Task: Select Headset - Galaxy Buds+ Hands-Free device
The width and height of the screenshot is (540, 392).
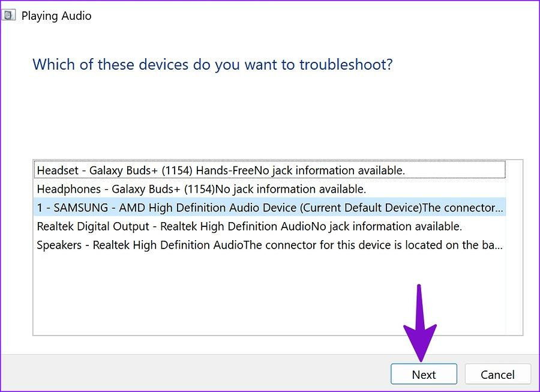Action: (269, 170)
